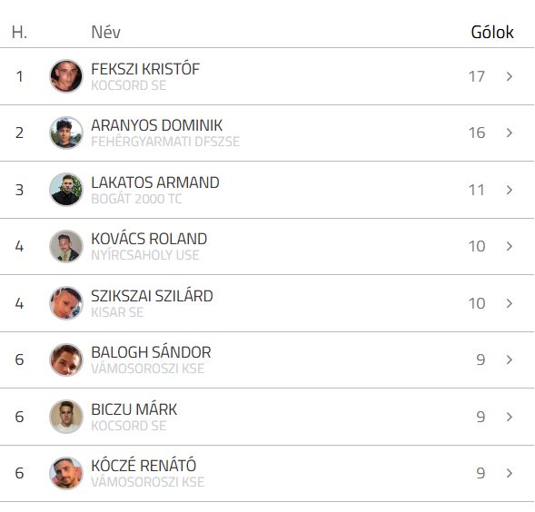Click the arrow beside Biczu Márk's goals
Screen dimensions: 535x512
tap(510, 417)
